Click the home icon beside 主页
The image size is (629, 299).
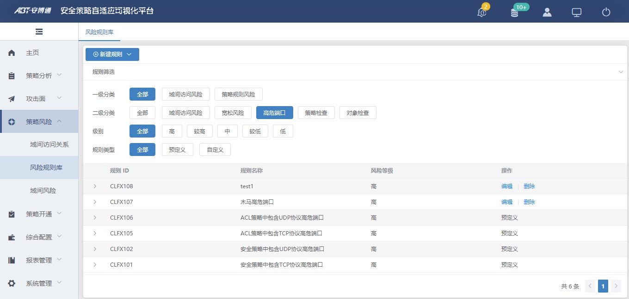pos(12,53)
